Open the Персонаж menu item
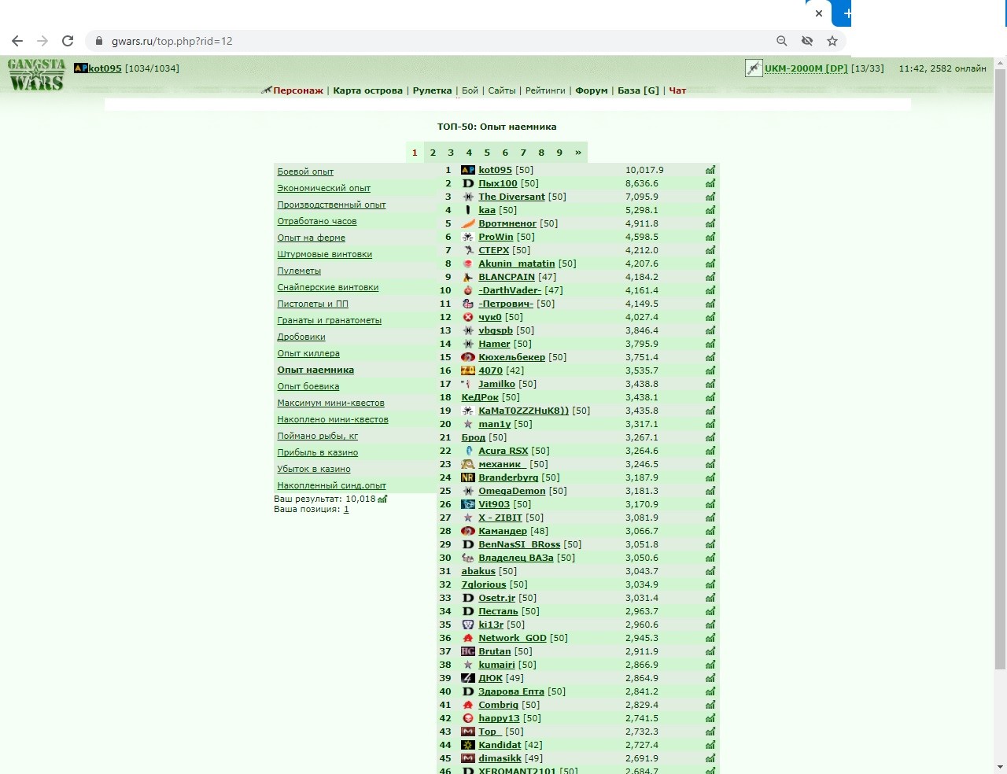 (298, 90)
